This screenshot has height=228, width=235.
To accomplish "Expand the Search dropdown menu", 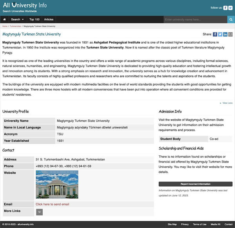I will [17, 19].
